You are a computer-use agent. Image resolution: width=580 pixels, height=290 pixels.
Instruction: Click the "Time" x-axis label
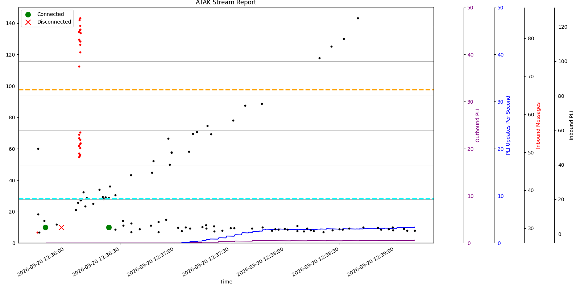[x=226, y=282]
